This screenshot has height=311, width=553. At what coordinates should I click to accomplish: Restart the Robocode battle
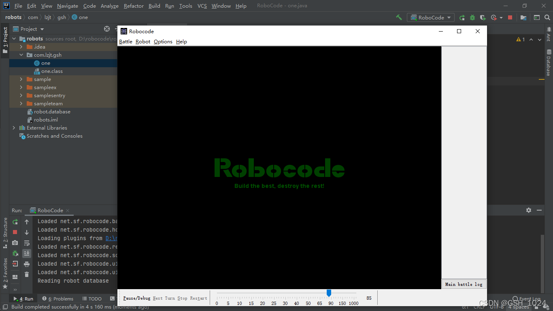198,298
